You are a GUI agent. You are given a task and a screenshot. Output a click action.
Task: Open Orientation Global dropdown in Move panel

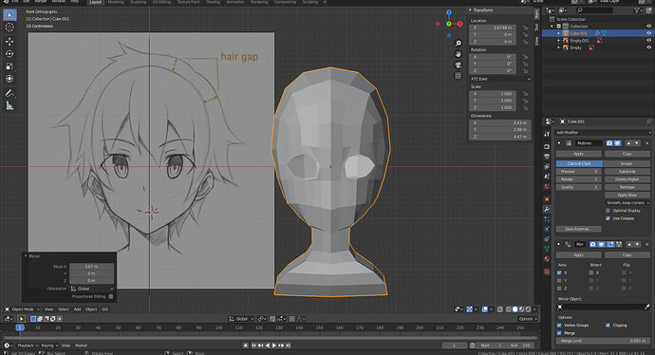(x=91, y=289)
